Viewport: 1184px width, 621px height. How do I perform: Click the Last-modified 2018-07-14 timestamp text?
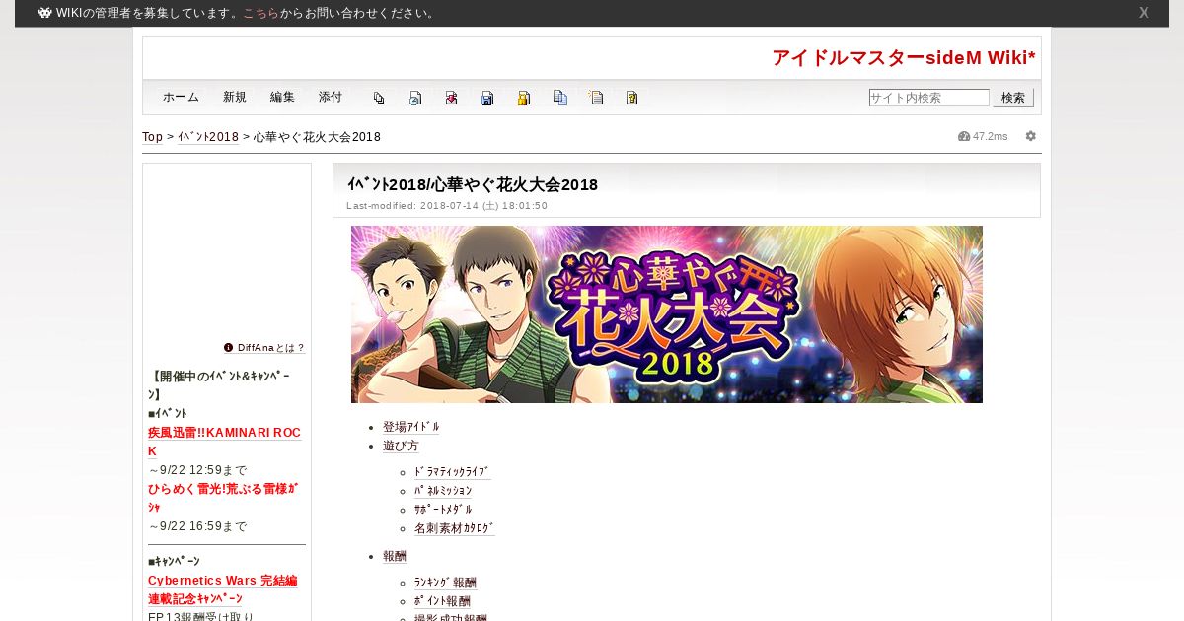447,206
